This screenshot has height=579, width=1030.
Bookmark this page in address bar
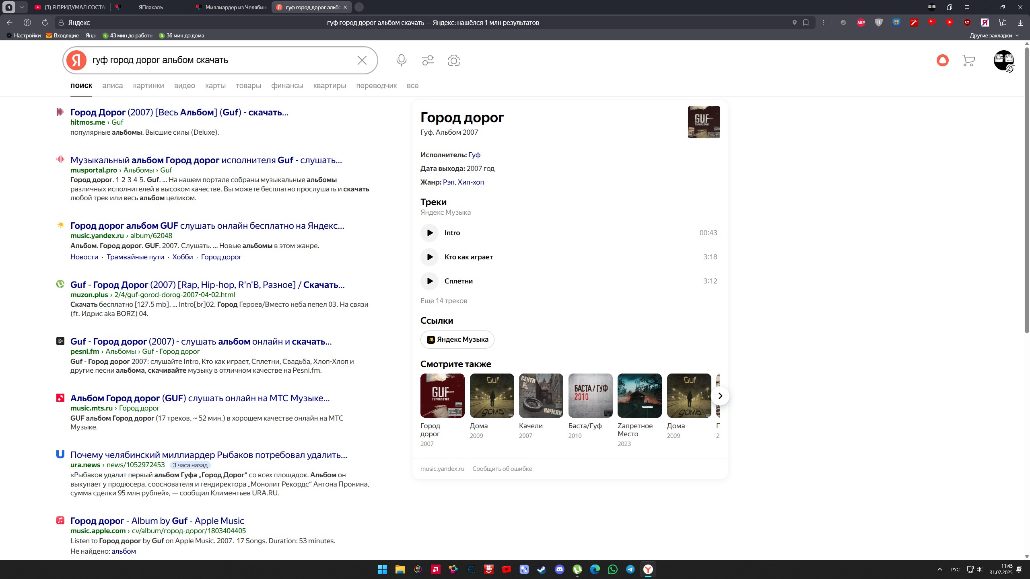click(806, 23)
